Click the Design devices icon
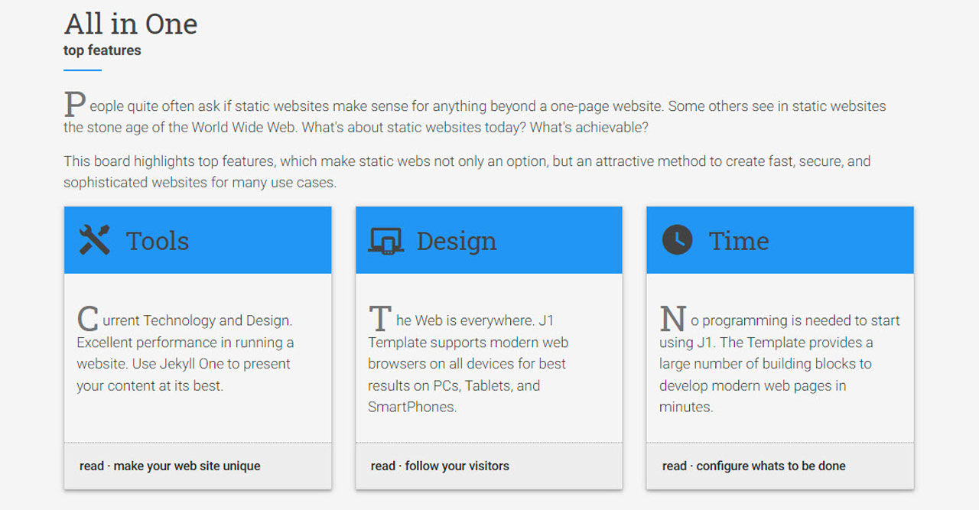This screenshot has width=979, height=510. coord(385,241)
